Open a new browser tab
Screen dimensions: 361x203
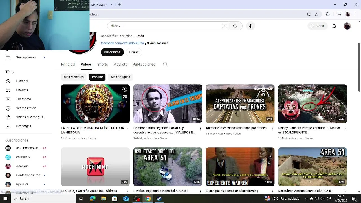click(120, 5)
